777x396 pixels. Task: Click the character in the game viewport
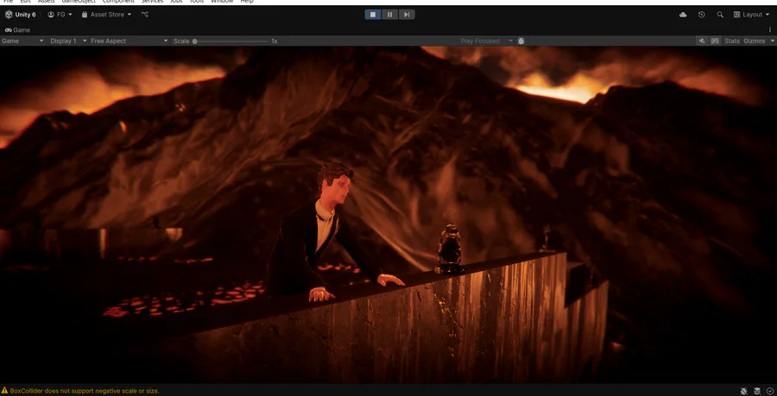(327, 233)
